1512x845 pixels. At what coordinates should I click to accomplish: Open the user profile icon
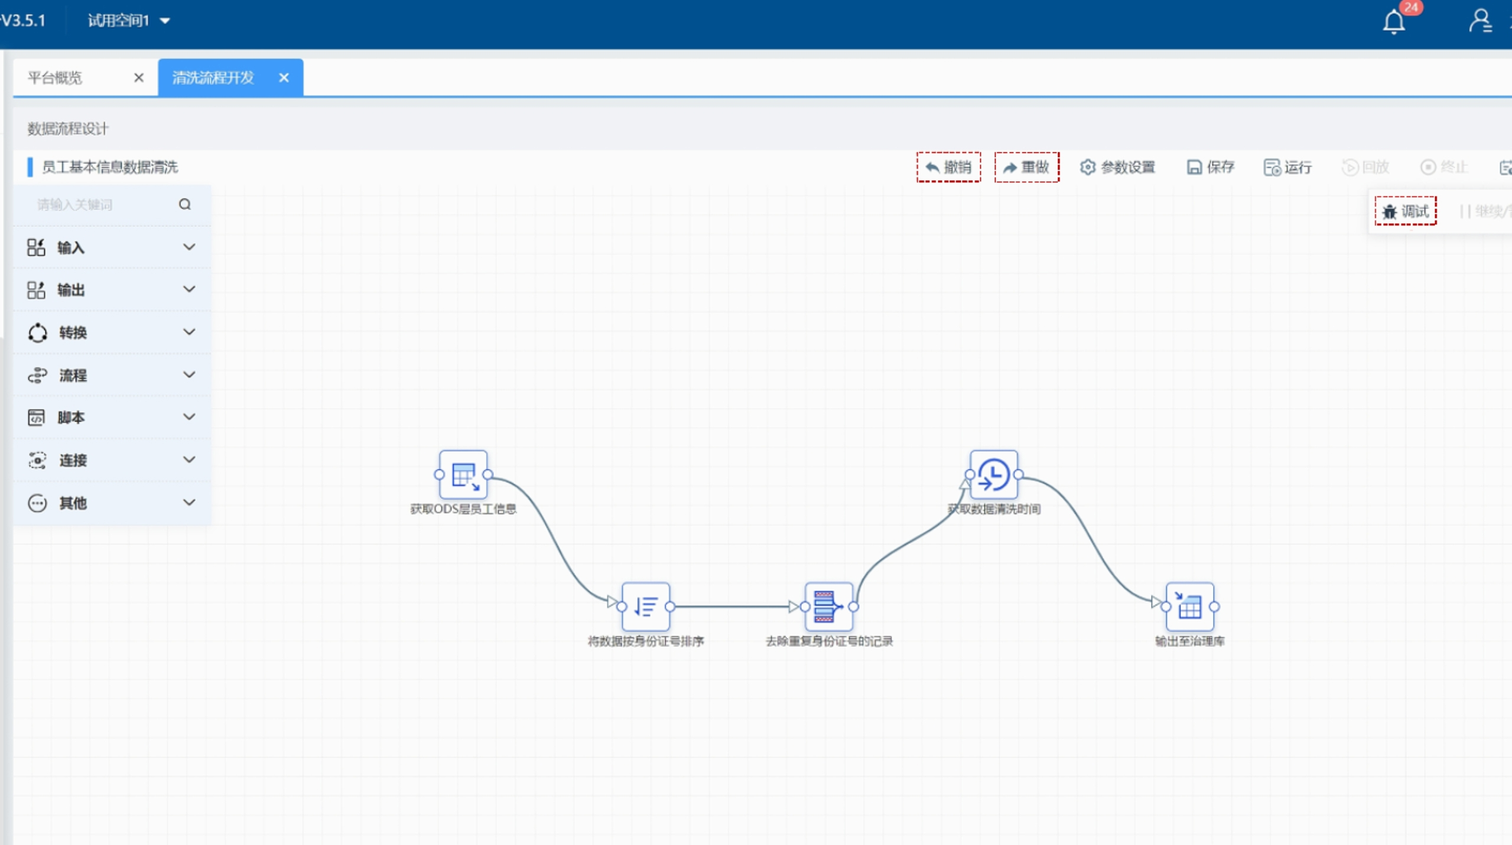(x=1480, y=21)
